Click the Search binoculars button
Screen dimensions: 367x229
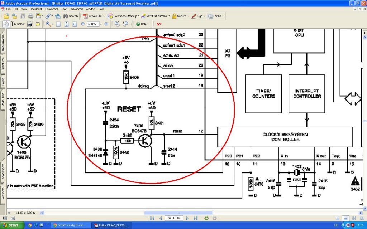click(70, 16)
